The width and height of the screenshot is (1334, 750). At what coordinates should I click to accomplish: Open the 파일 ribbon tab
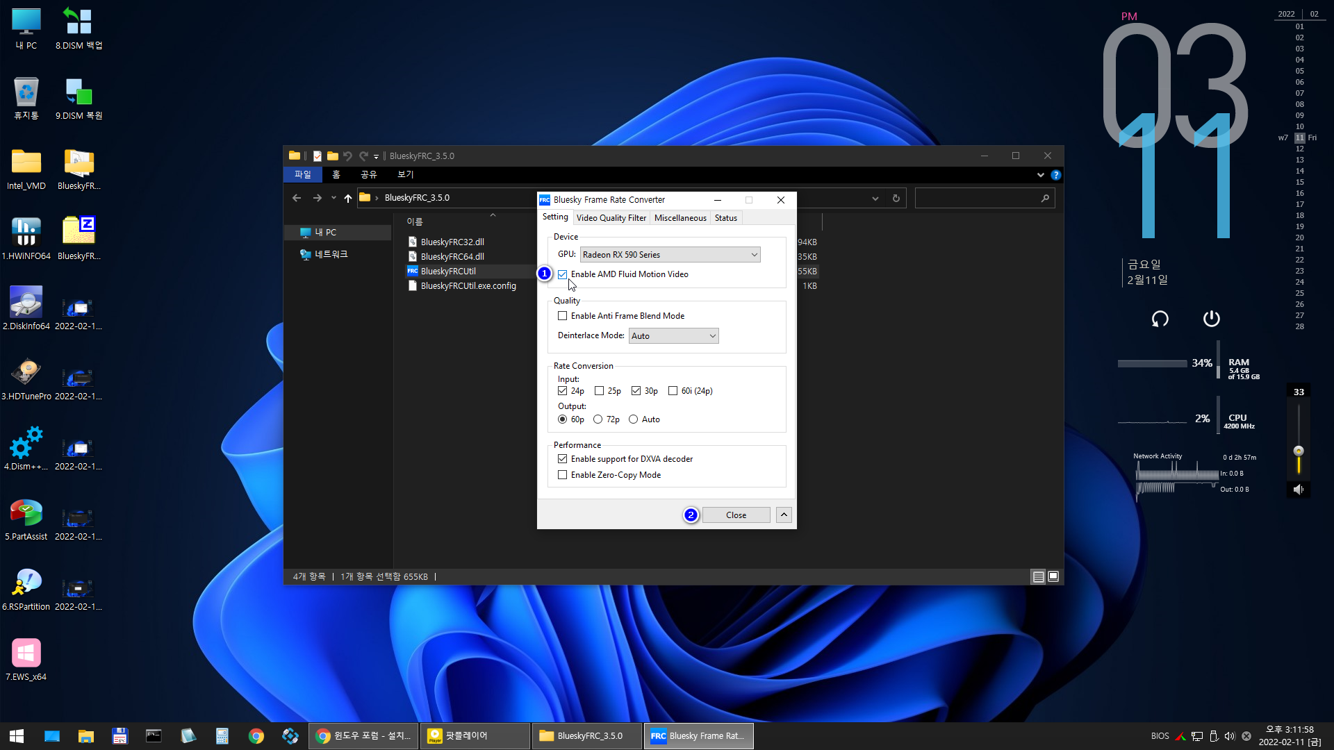point(303,175)
